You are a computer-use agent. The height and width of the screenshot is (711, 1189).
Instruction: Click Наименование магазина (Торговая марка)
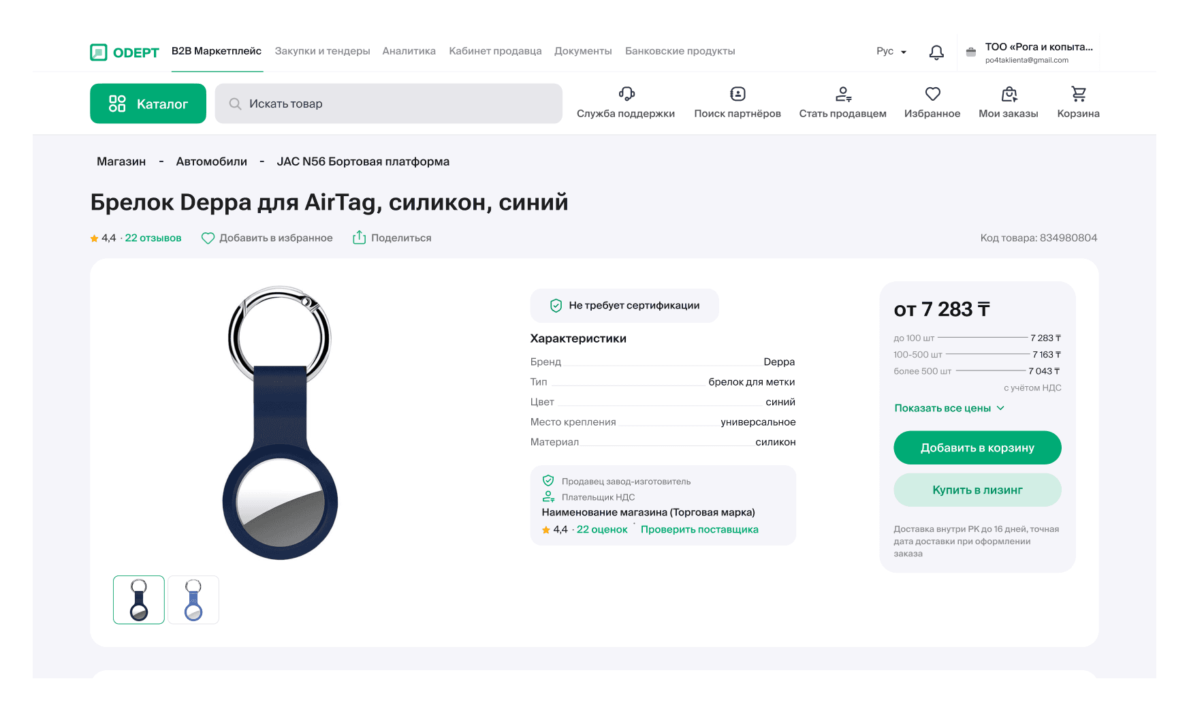[x=648, y=512]
